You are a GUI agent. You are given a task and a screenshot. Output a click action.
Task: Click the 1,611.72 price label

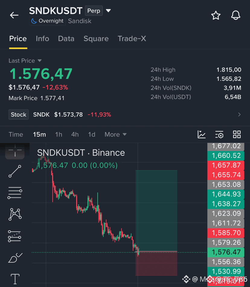[x=226, y=223]
